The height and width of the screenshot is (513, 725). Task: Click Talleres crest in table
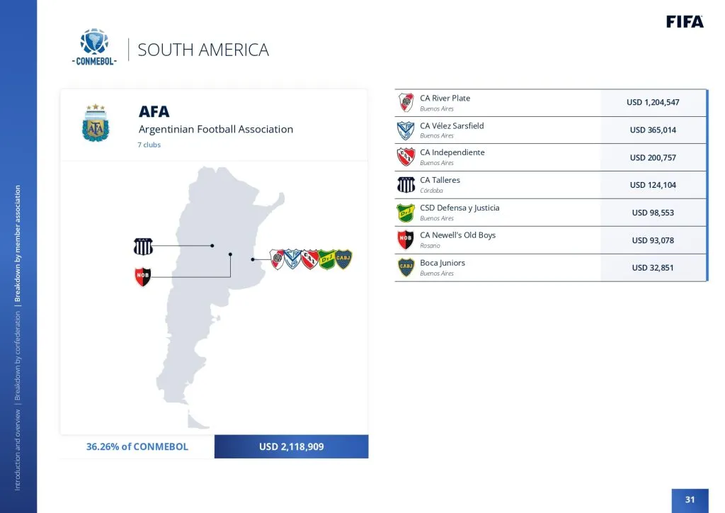click(406, 185)
